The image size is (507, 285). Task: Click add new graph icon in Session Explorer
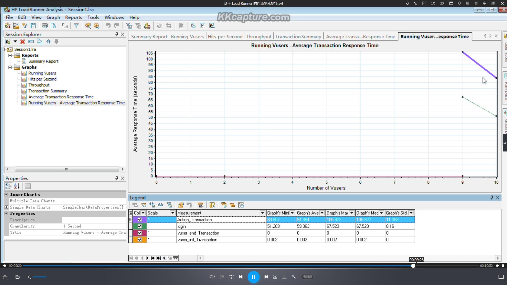coord(8,41)
